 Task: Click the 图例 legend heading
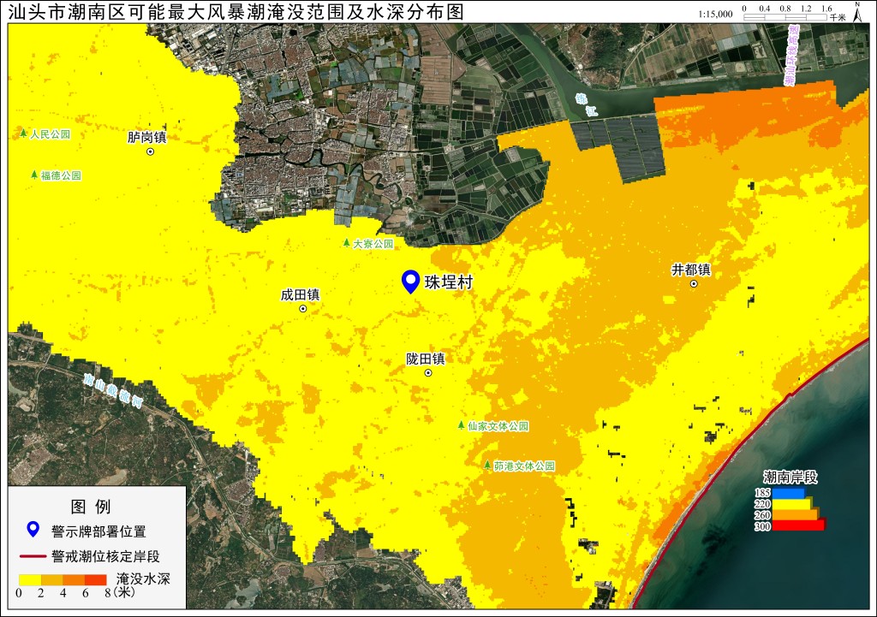pos(91,507)
